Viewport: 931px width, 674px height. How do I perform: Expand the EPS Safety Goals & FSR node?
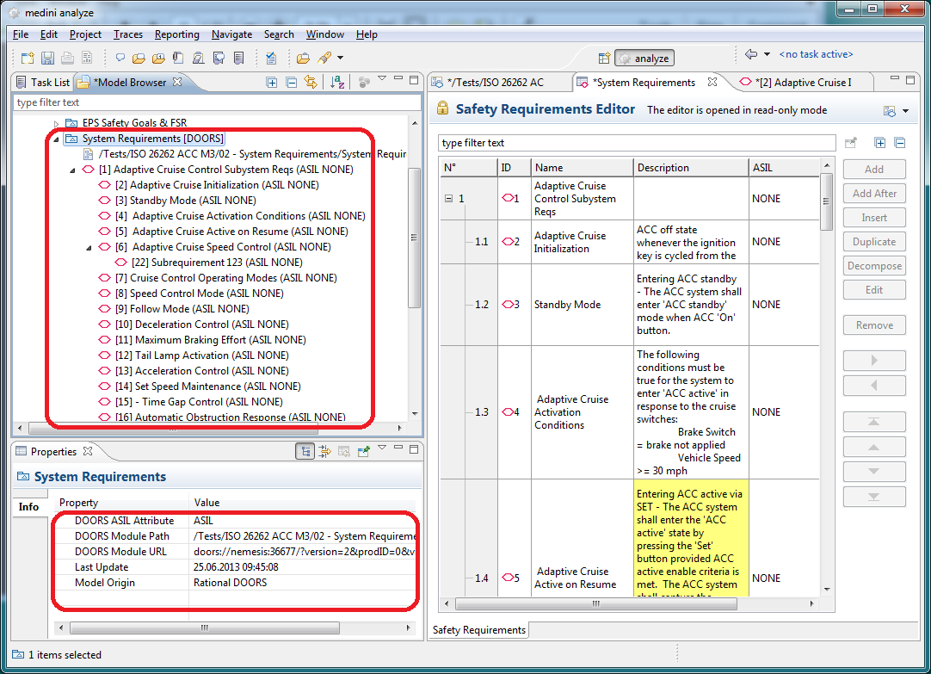tap(56, 123)
